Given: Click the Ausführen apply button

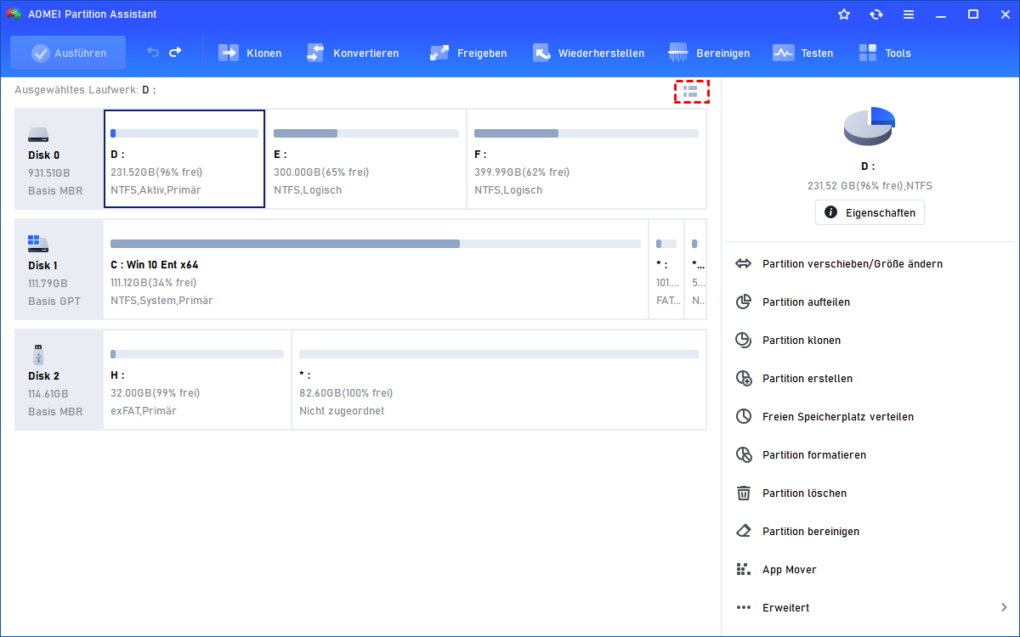Looking at the screenshot, I should point(68,53).
